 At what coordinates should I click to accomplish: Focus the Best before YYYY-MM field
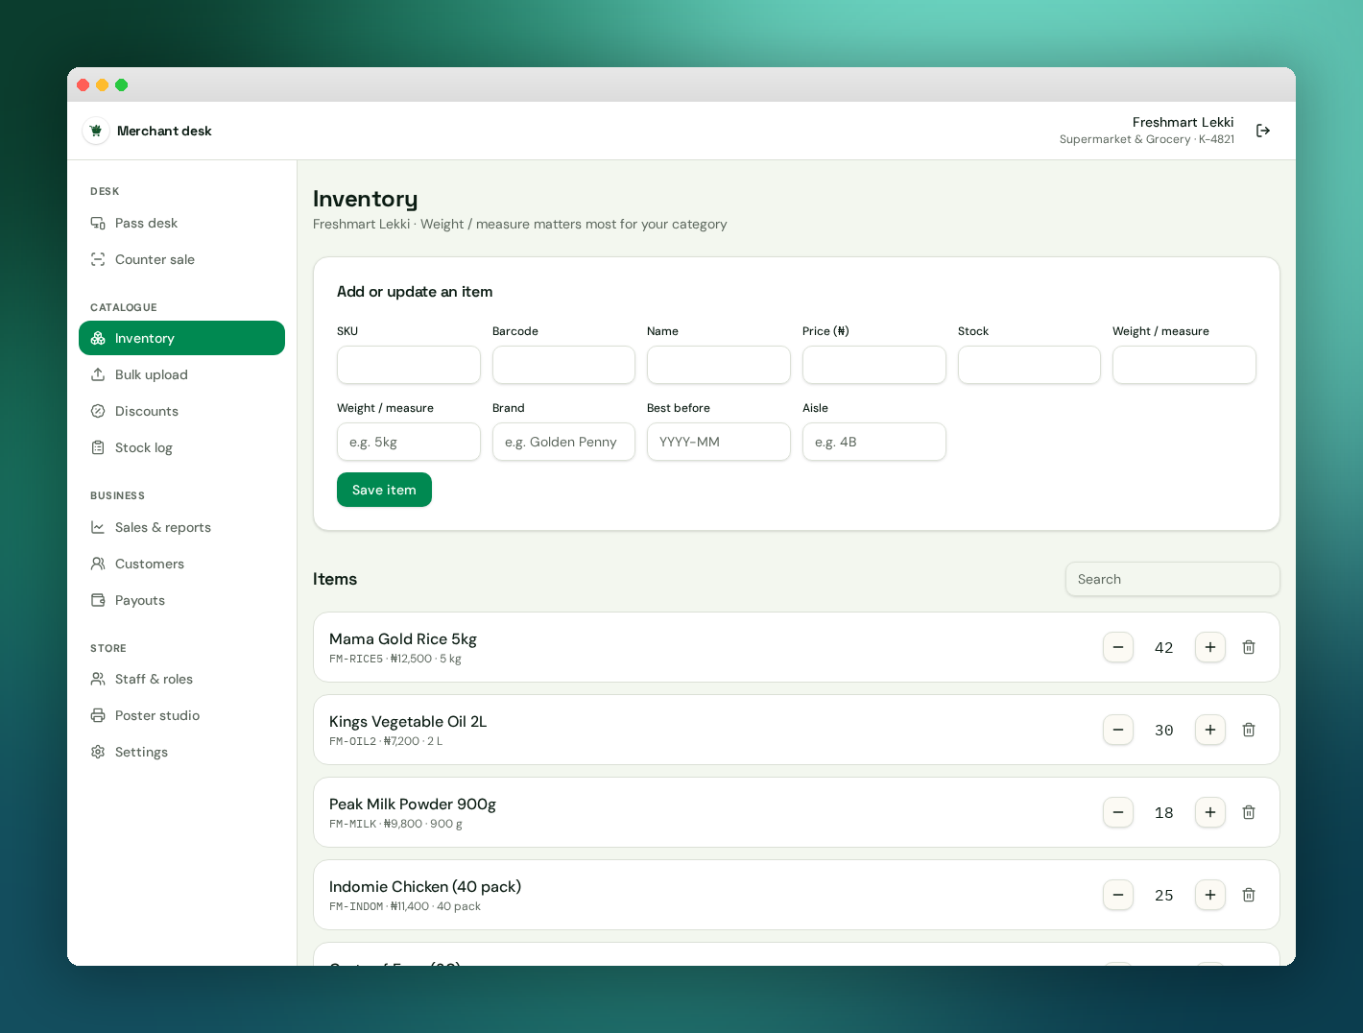(719, 442)
